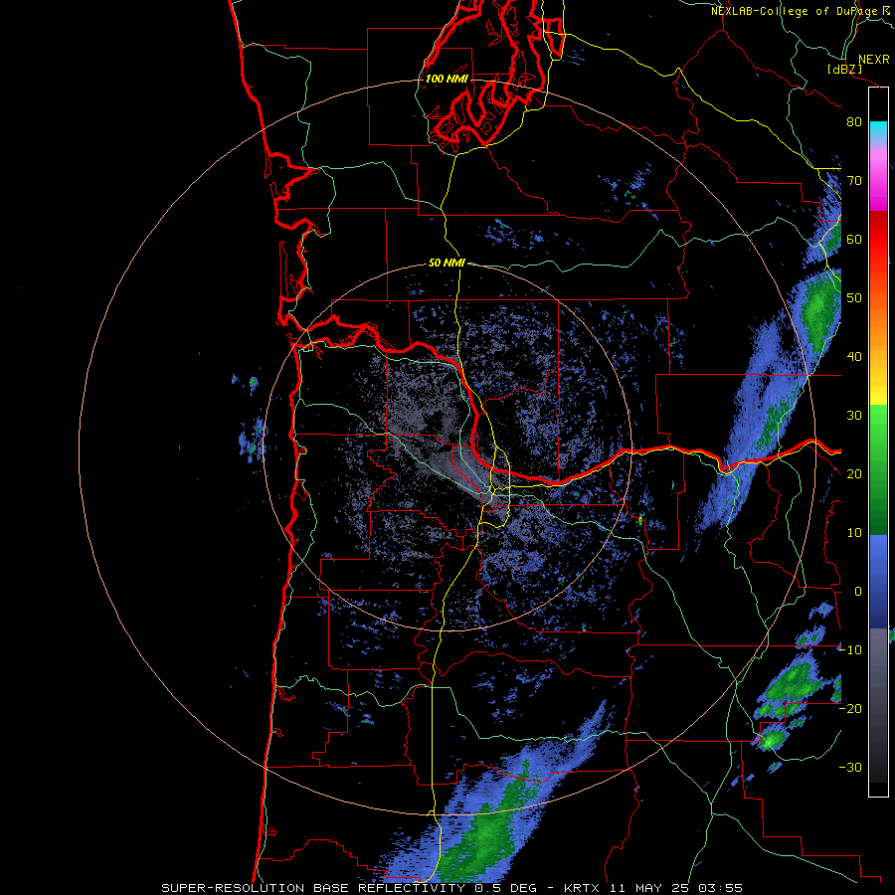Screen dimensions: 895x895
Task: Click the "-30" value on dBZ scale
Action: (850, 768)
